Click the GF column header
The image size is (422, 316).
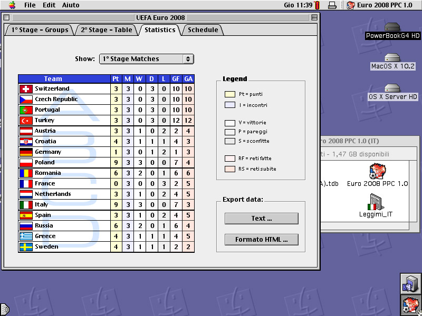(176, 79)
